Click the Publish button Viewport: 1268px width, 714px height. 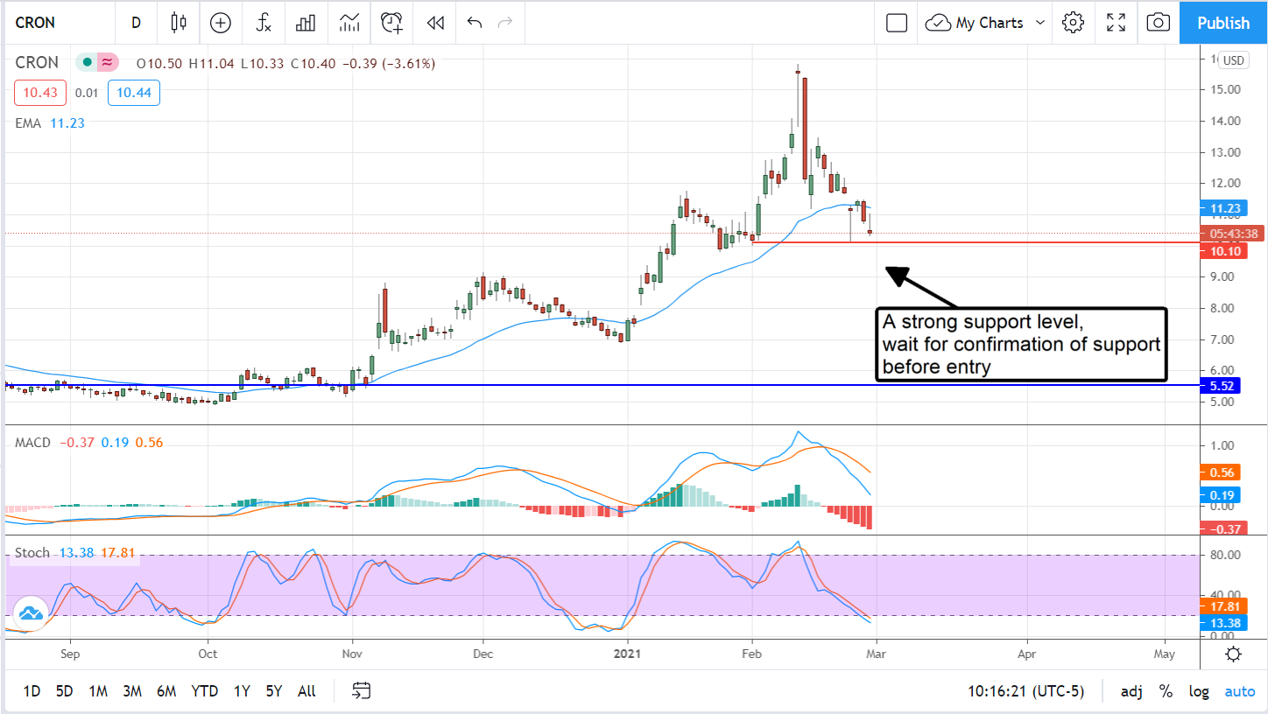pyautogui.click(x=1223, y=23)
